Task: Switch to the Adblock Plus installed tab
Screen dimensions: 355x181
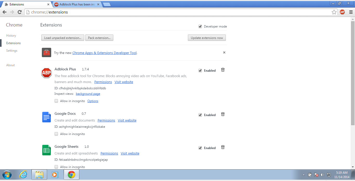Action: click(x=77, y=4)
